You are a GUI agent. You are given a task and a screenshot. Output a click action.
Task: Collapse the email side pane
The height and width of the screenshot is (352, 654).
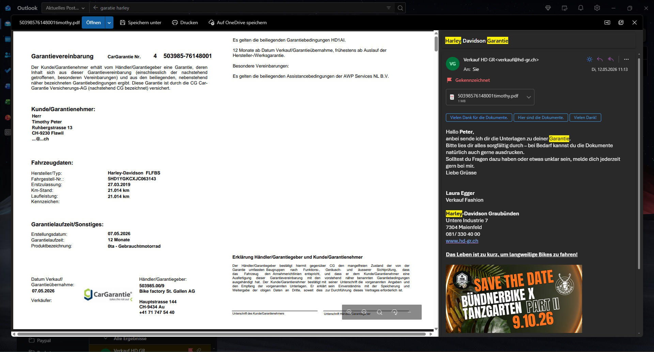[x=607, y=22]
